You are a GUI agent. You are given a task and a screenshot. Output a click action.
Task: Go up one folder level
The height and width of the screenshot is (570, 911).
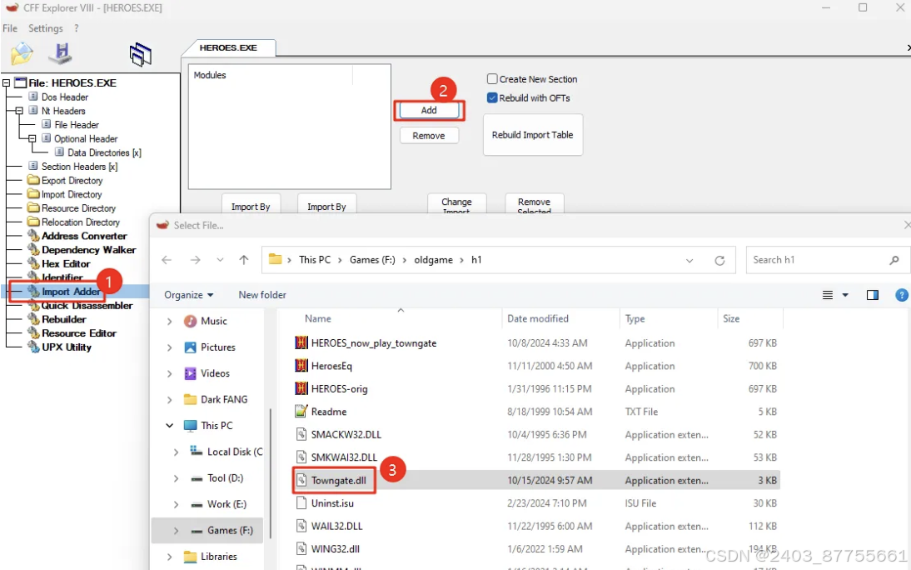(x=243, y=260)
